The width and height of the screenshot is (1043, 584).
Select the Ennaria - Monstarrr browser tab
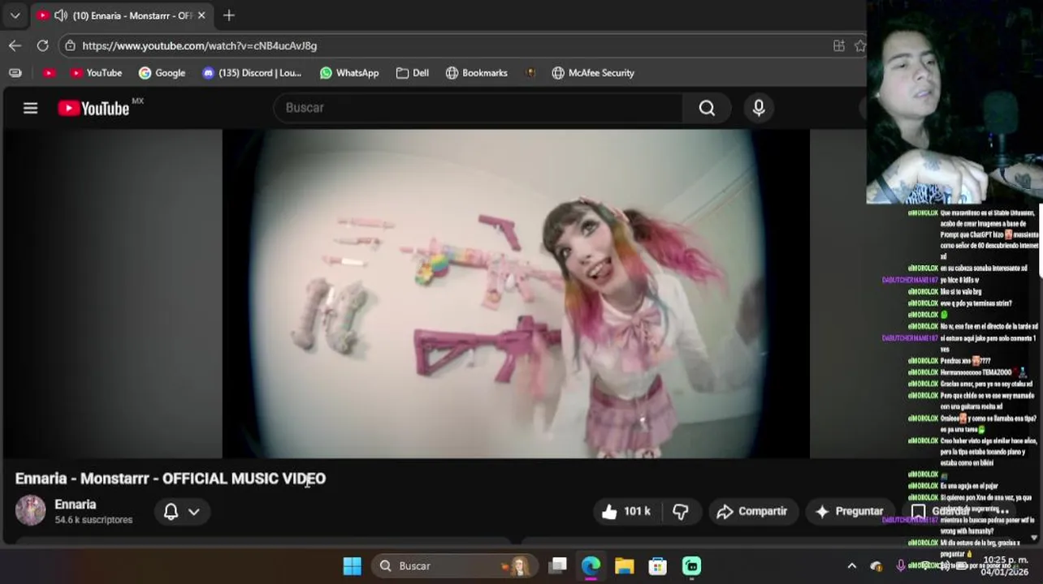(x=122, y=15)
